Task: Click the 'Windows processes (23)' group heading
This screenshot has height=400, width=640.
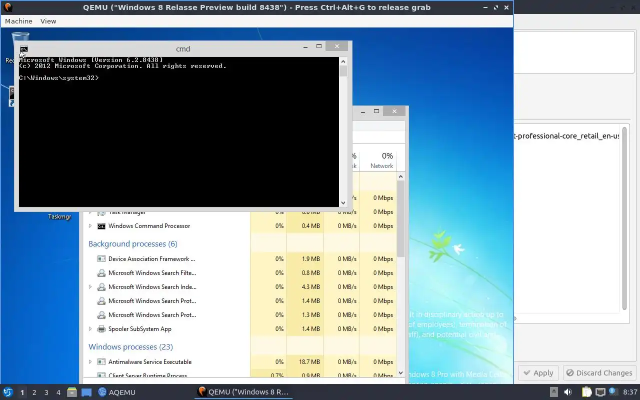Action: click(130, 347)
